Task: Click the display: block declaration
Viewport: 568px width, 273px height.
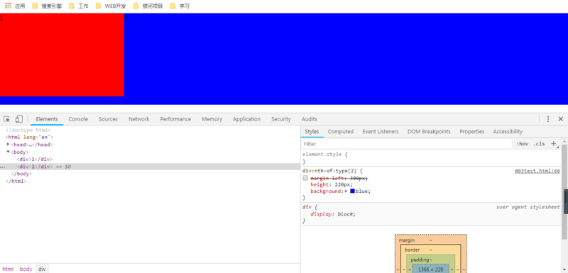Action: [x=333, y=213]
